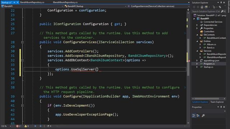Click the Pending Changes Filter clock icon
Image resolution: width=230 pixels, height=129 pixels.
point(214,7)
